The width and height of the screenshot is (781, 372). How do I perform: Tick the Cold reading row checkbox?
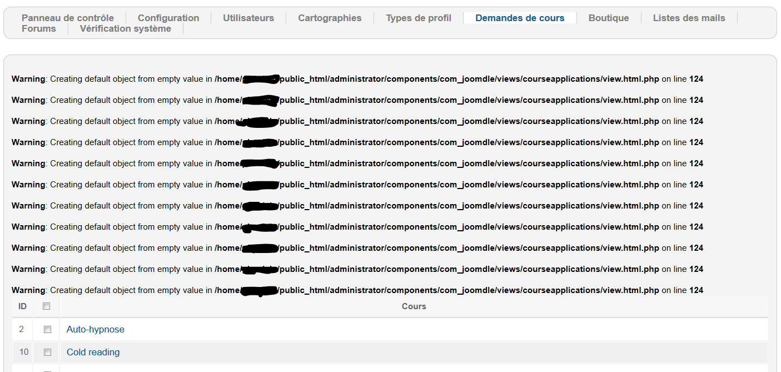coord(47,353)
